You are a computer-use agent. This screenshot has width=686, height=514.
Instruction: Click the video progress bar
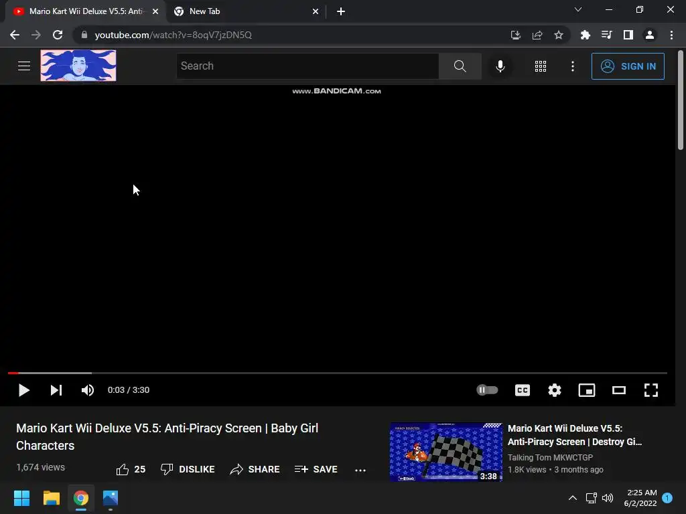(x=338, y=373)
